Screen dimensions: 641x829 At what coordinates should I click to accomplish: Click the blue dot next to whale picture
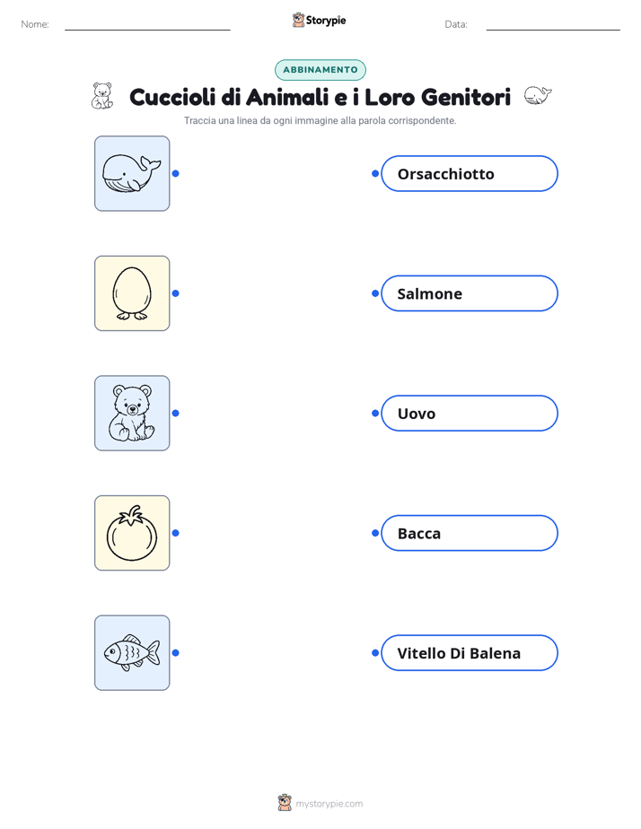[x=176, y=173]
